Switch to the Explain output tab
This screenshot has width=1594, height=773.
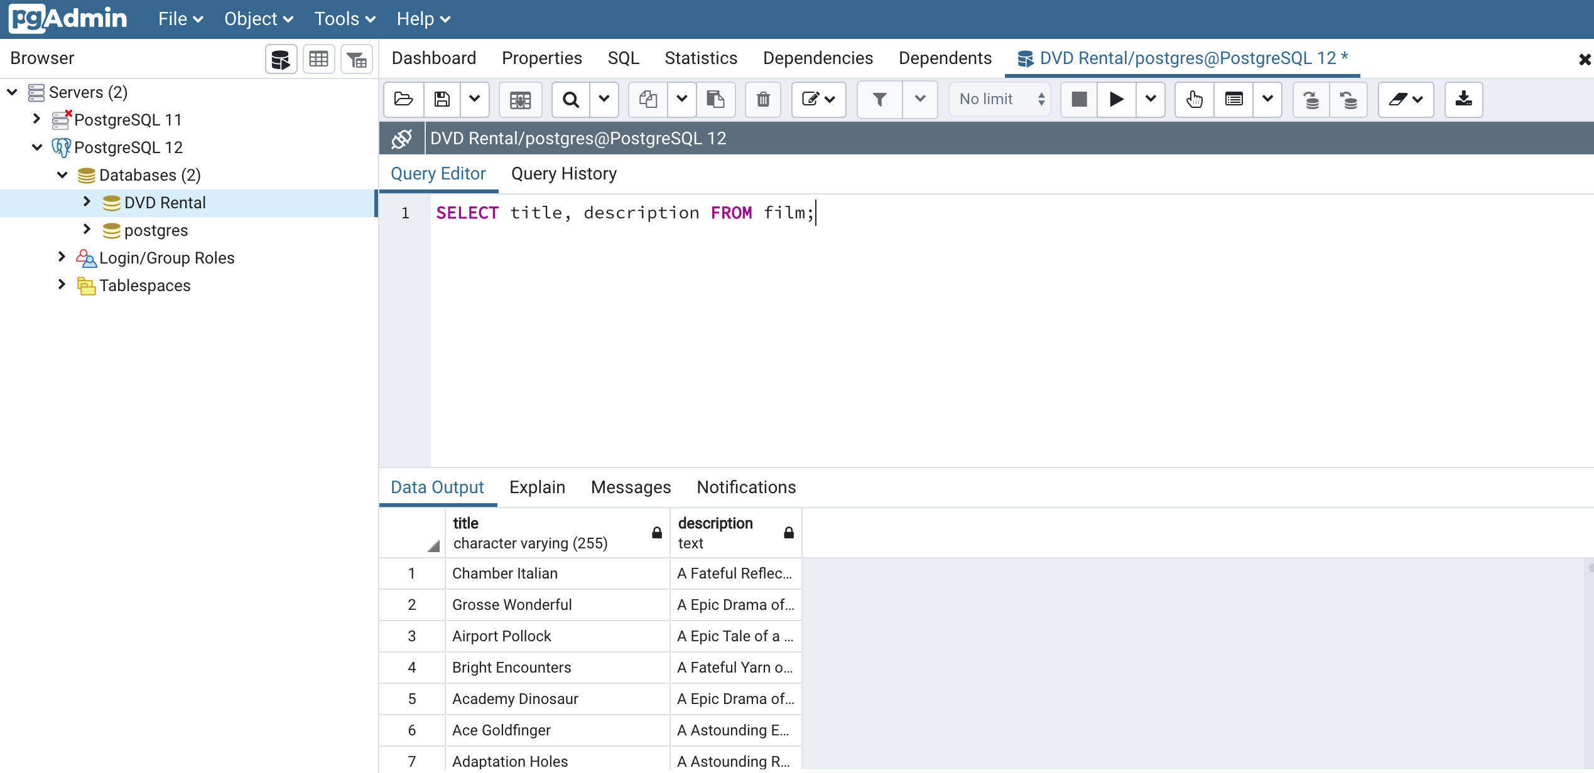pos(538,488)
